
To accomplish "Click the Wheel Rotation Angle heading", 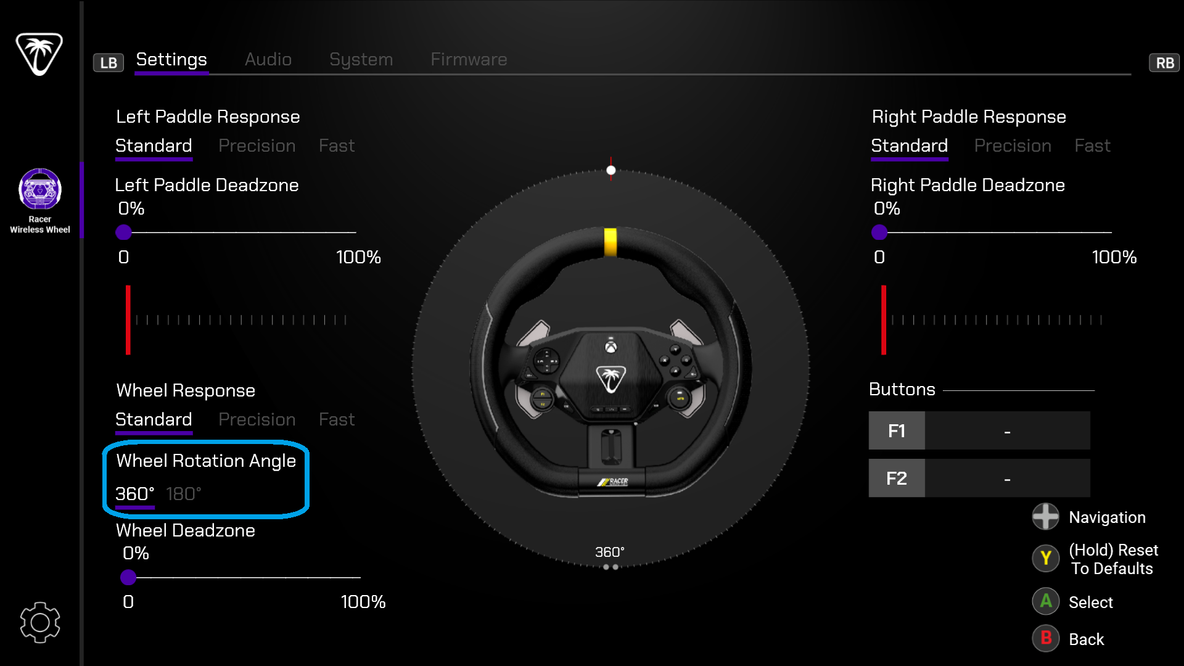I will (x=206, y=461).
